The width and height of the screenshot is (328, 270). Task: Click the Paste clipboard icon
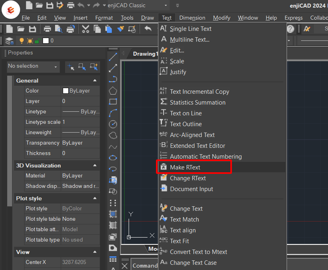109,29
